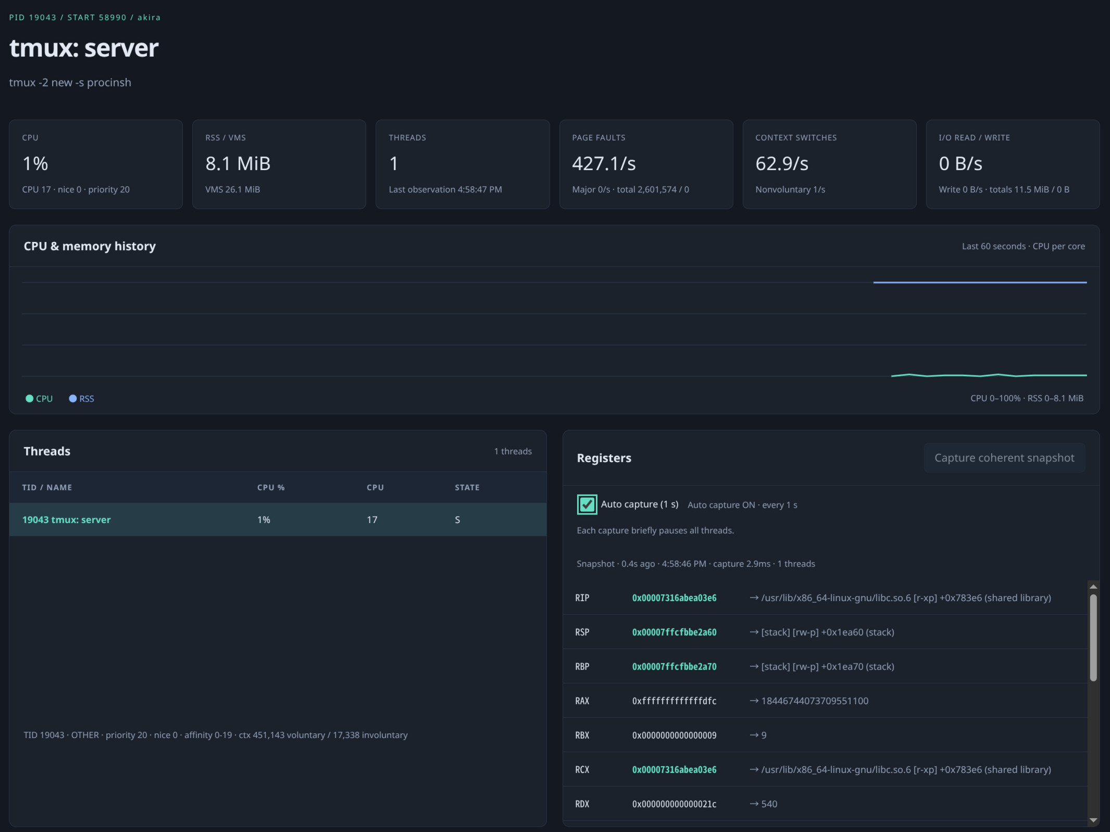Click the up arrow of the registers scrollbar
Image resolution: width=1110 pixels, height=832 pixels.
point(1093,586)
